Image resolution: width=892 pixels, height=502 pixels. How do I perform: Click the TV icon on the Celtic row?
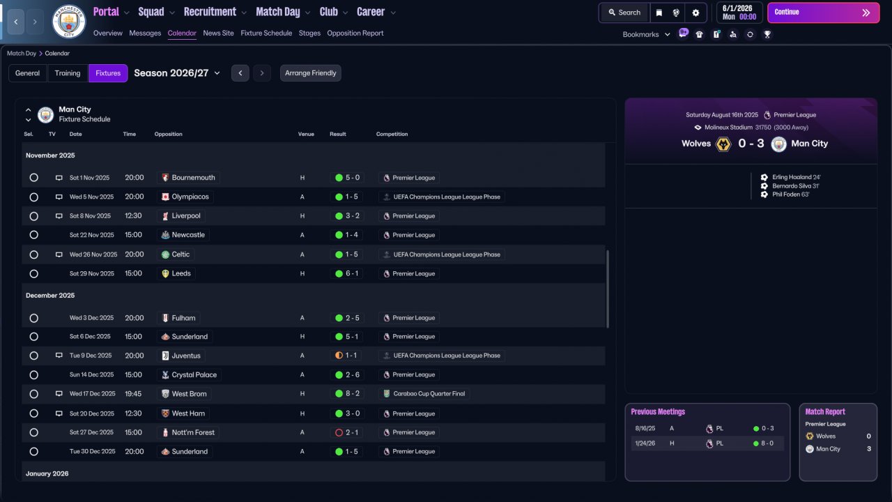pyautogui.click(x=59, y=254)
